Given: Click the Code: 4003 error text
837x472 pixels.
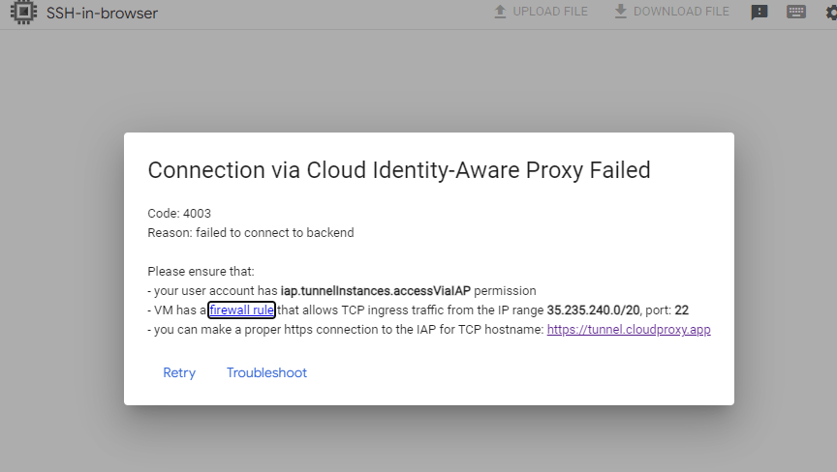Looking at the screenshot, I should 179,213.
